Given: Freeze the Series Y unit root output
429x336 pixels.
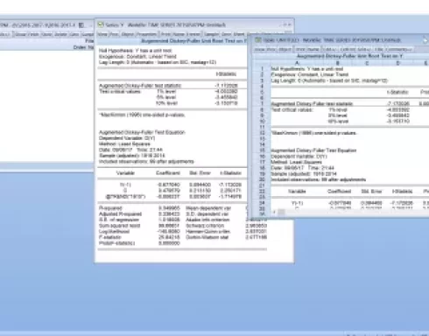Looking at the screenshot, I should [x=193, y=34].
